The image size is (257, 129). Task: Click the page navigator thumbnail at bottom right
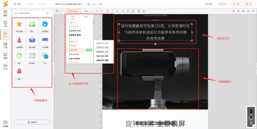coord(251,117)
